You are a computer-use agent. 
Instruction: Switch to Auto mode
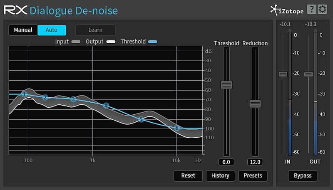52,30
